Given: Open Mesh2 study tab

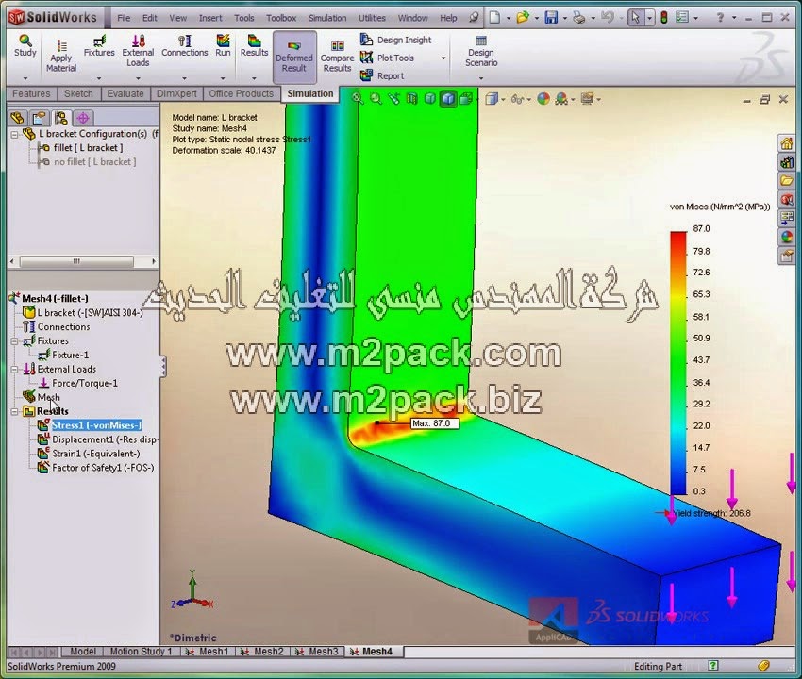Looking at the screenshot, I should 263,652.
